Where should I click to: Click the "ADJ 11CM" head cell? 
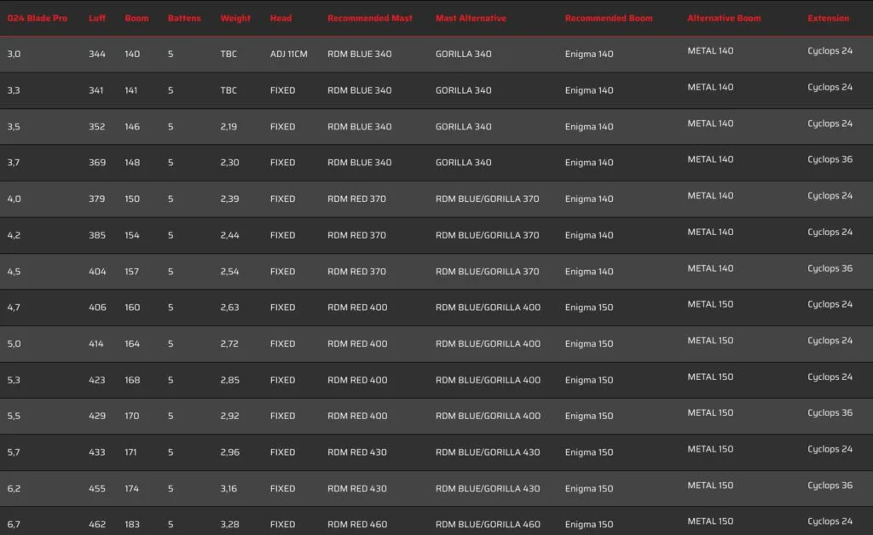point(288,54)
